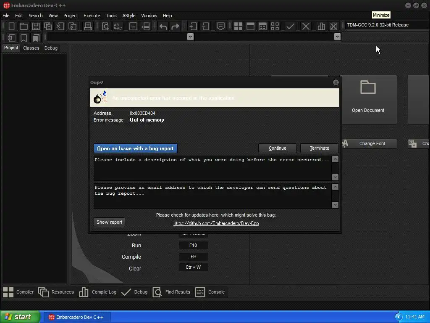Click the Print toolbar icon
Viewport: 430px width, 323px height.
88,26
